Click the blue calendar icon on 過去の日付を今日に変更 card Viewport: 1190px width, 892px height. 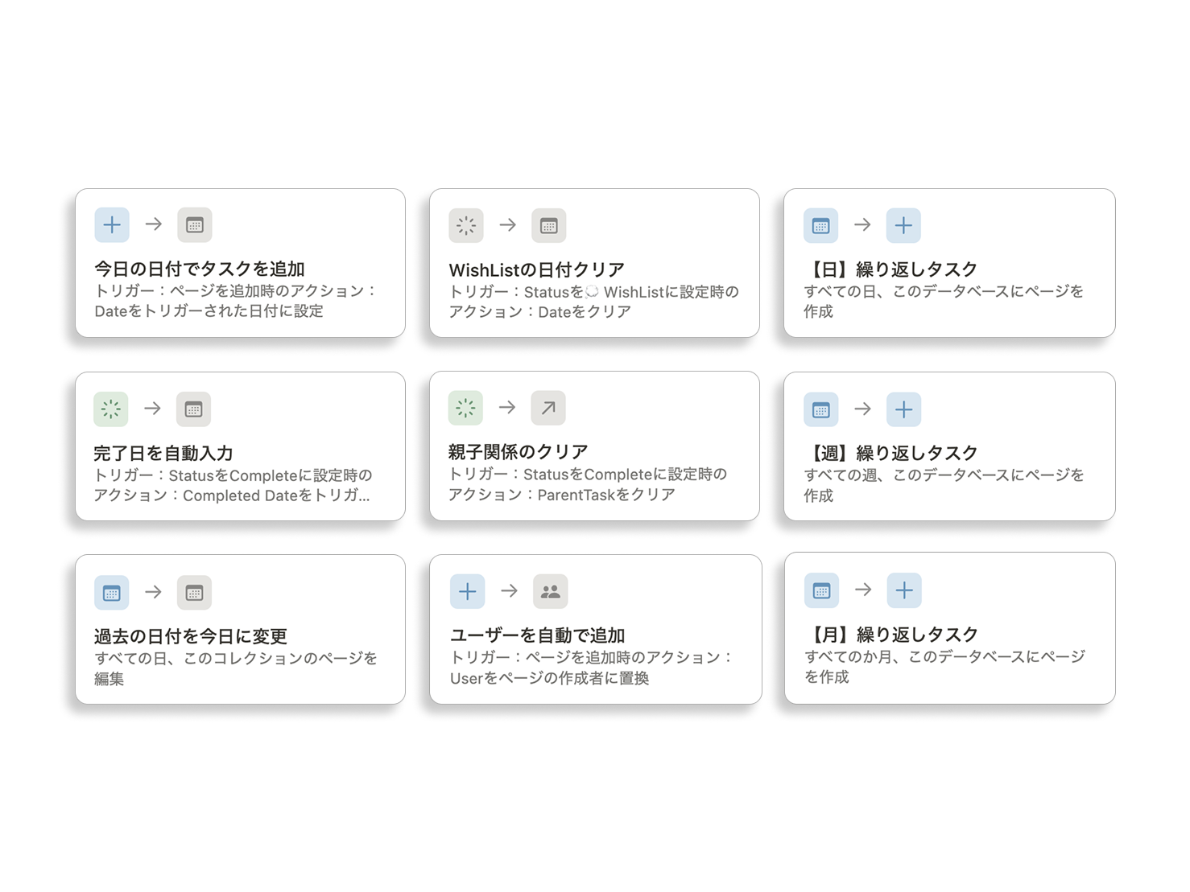point(112,593)
